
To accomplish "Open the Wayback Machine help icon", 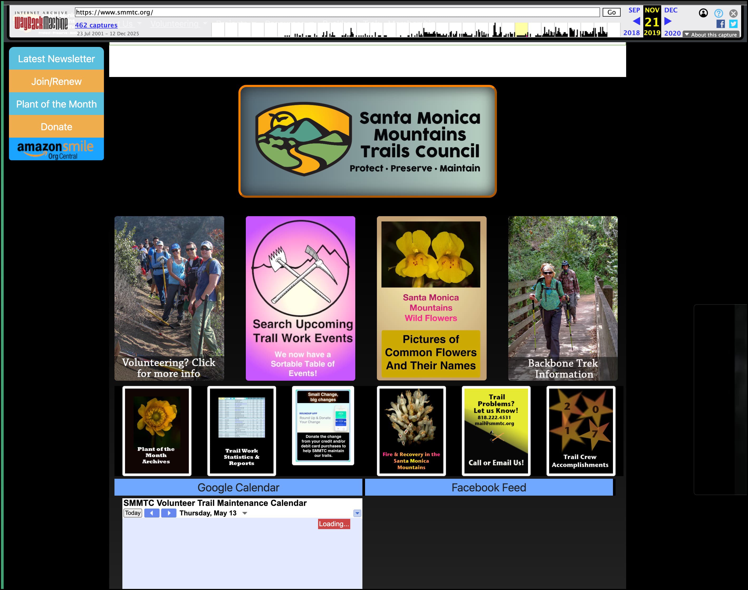I will 719,13.
